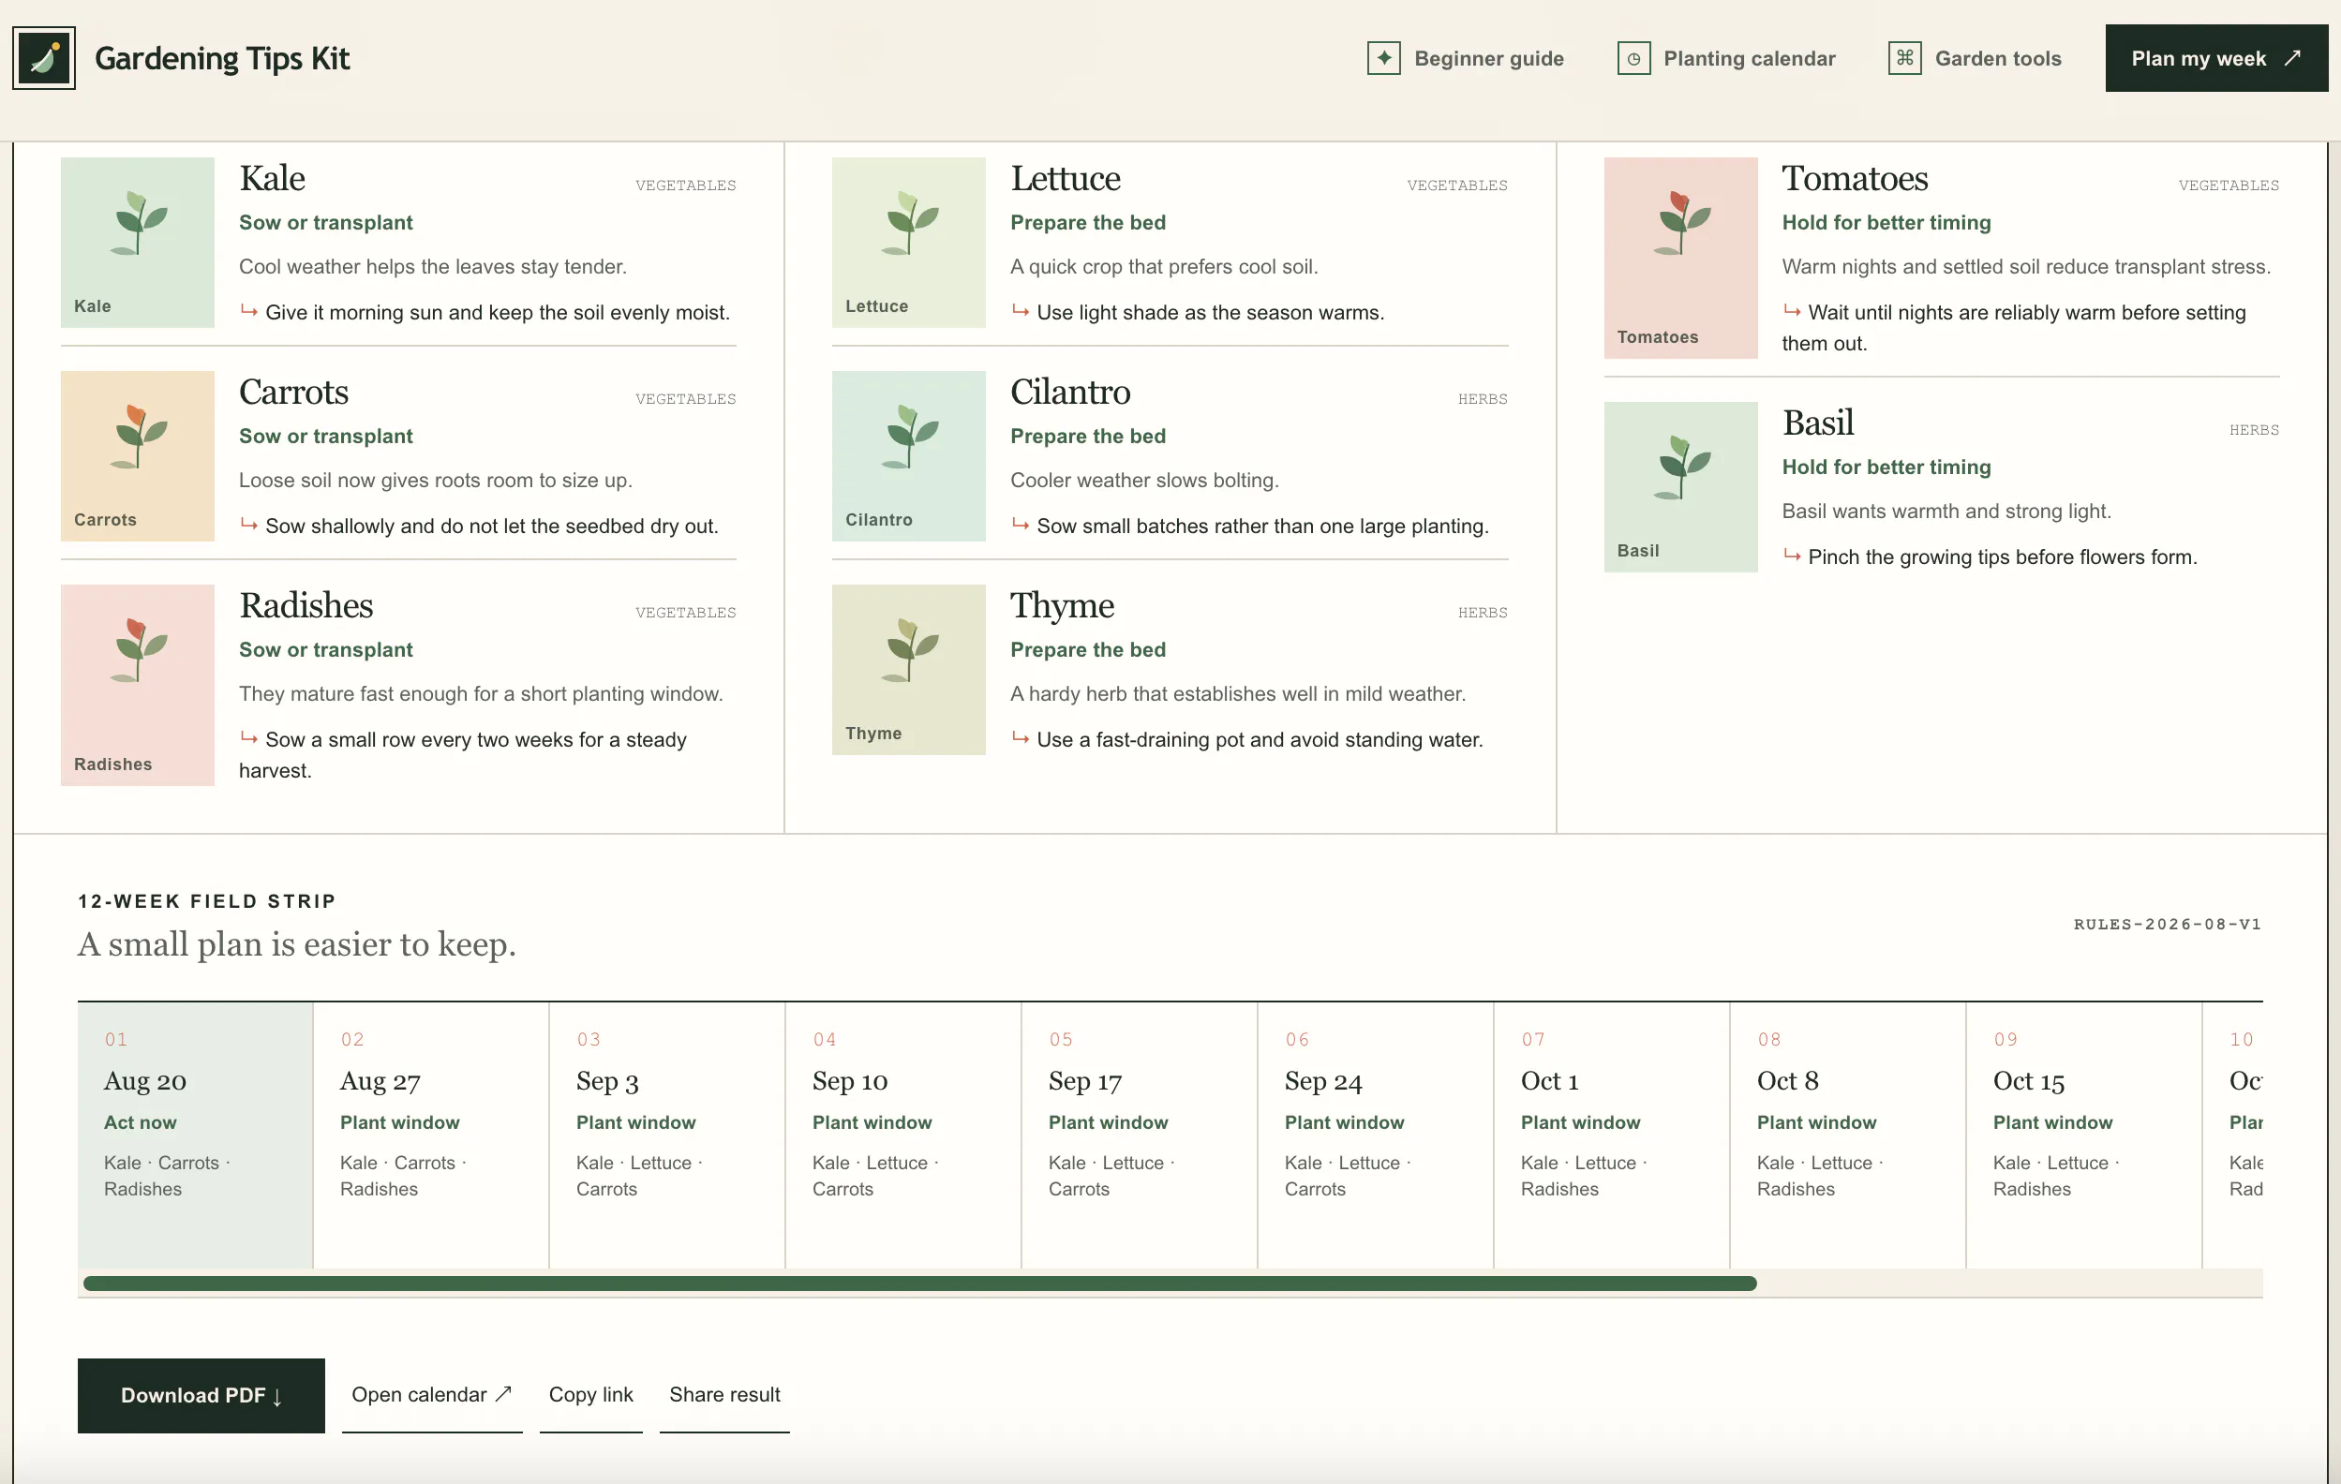This screenshot has height=1484, width=2341.
Task: Click the Garden tools command icon
Action: pyautogui.click(x=1904, y=58)
